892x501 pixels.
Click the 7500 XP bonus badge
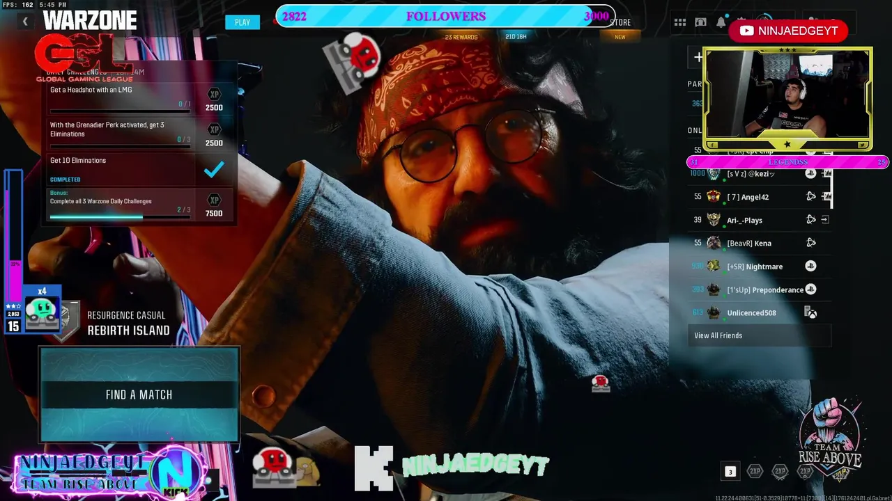[214, 205]
